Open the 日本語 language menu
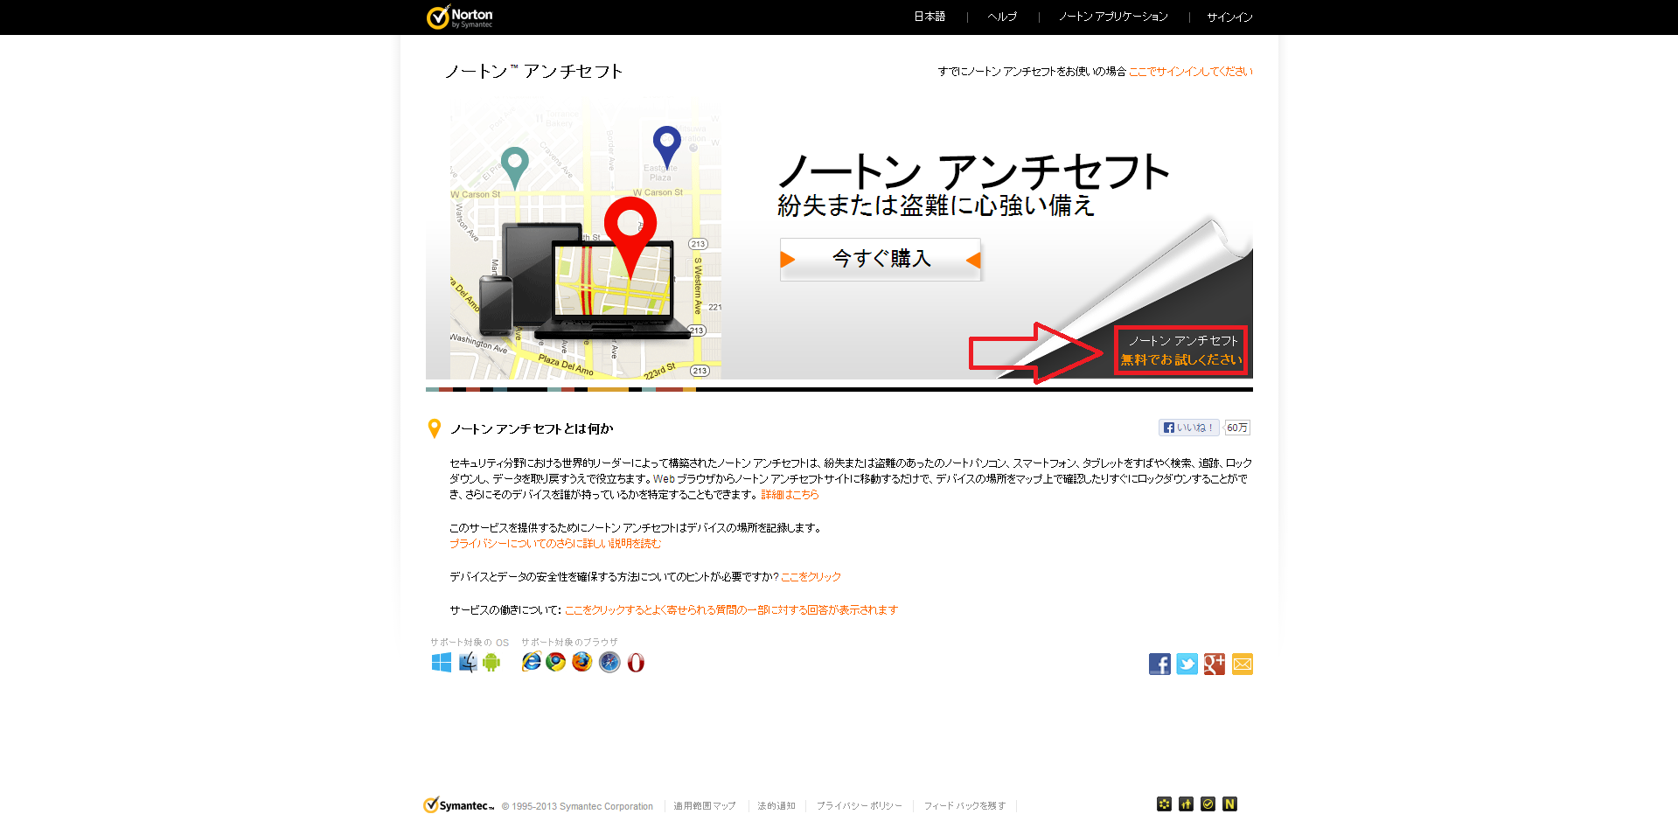The image size is (1678, 835). (930, 17)
